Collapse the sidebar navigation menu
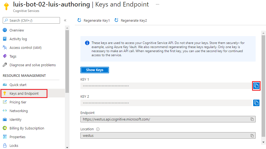Screen dimensions: 266x149 point(65,20)
